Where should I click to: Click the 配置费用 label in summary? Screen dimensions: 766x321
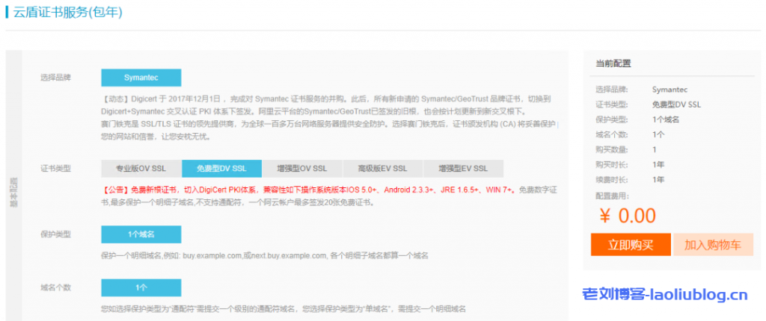tap(612, 196)
